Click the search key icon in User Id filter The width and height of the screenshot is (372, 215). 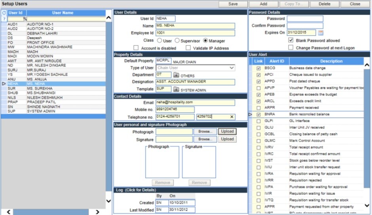coord(25,19)
